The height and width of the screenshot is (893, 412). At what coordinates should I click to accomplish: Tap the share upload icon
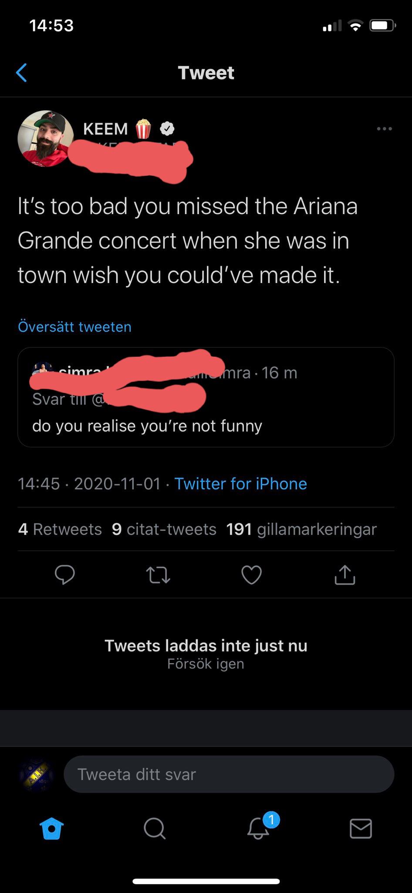tap(345, 574)
